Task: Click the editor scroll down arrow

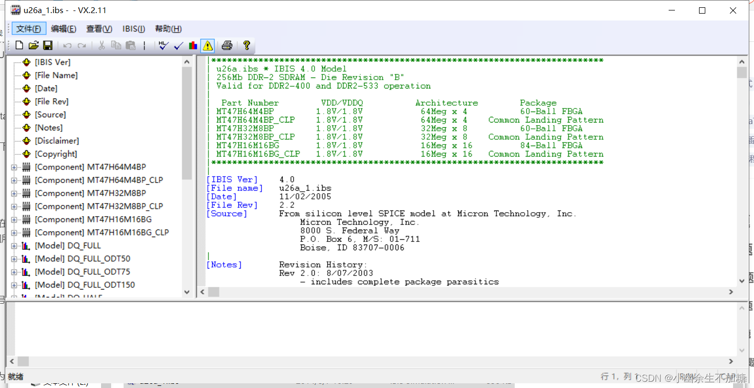Action: pos(741,281)
